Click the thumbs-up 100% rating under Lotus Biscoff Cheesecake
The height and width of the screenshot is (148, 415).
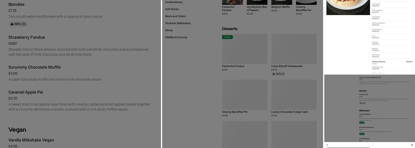[x=278, y=74]
